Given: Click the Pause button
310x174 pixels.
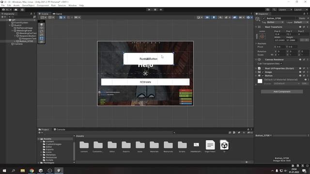Looking at the screenshot, I should point(155,10).
